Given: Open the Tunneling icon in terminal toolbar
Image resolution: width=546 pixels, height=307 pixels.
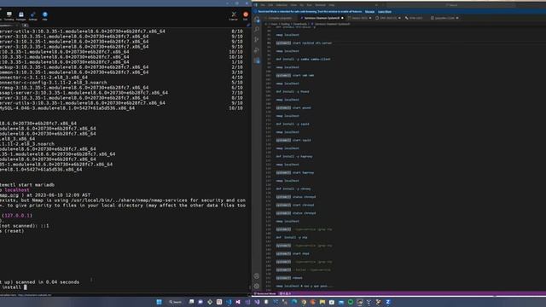Looking at the screenshot, I should tap(9, 15).
